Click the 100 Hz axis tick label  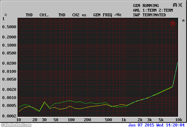point(71,120)
